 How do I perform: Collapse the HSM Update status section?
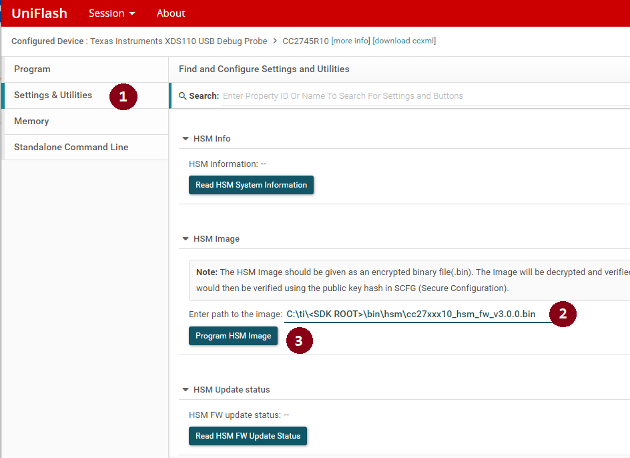tap(186, 390)
